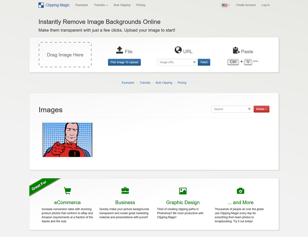Image resolution: width=308 pixels, height=237 pixels.
Task: Click the Graphic Design picture icon
Action: click(x=183, y=191)
